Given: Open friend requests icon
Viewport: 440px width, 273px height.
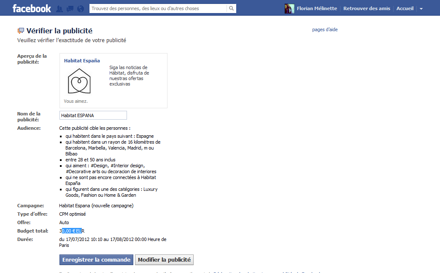Looking at the screenshot, I should pos(59,8).
